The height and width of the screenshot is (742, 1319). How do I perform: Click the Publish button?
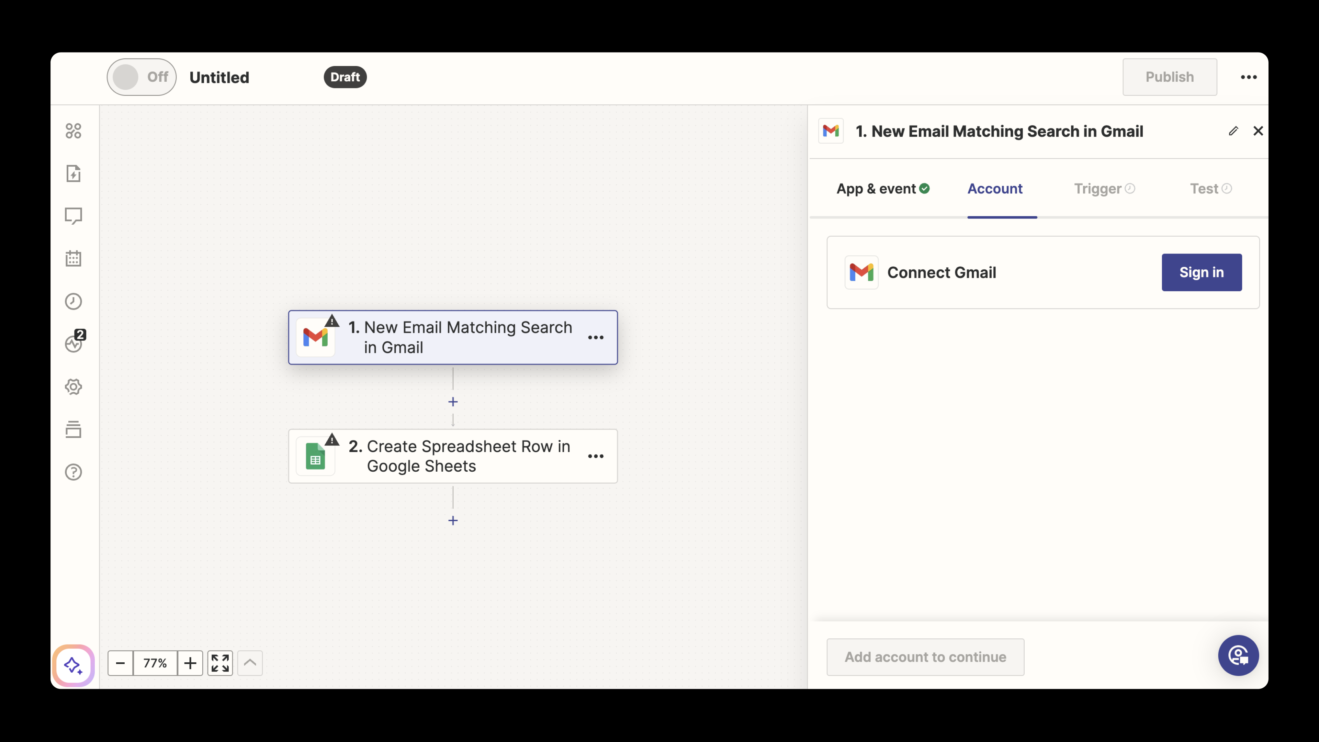1170,77
